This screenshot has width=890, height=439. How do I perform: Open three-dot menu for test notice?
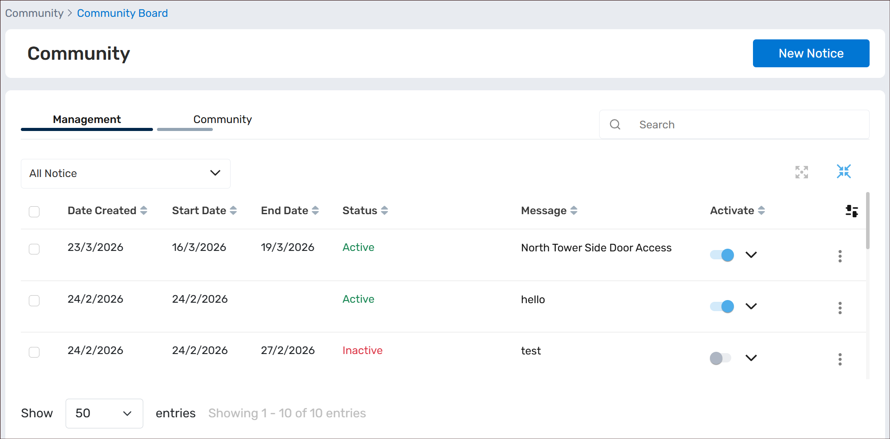(839, 359)
